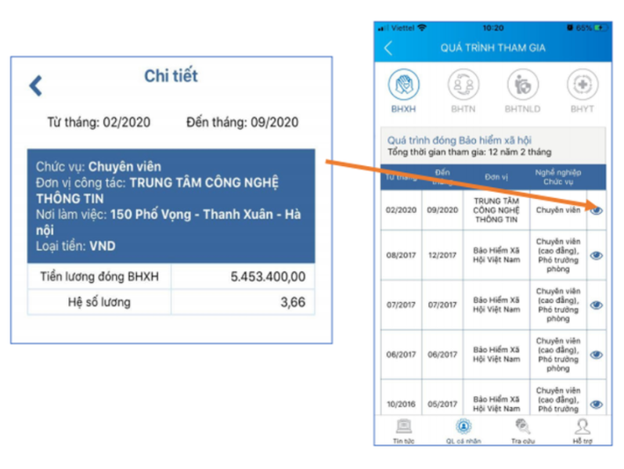624x469 pixels.
Task: Select the BHXH social insurance icon
Action: click(404, 84)
